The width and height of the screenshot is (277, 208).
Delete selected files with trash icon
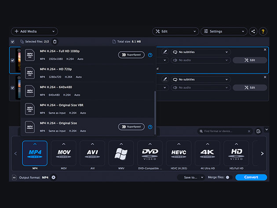55,41
